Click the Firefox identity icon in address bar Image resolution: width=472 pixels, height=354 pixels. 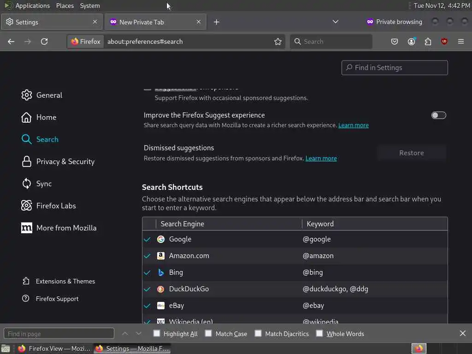[86, 41]
